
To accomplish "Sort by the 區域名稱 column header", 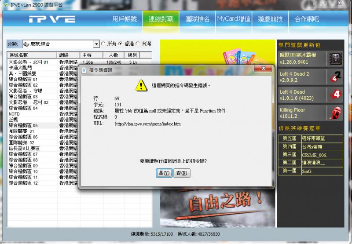I will (32, 55).
